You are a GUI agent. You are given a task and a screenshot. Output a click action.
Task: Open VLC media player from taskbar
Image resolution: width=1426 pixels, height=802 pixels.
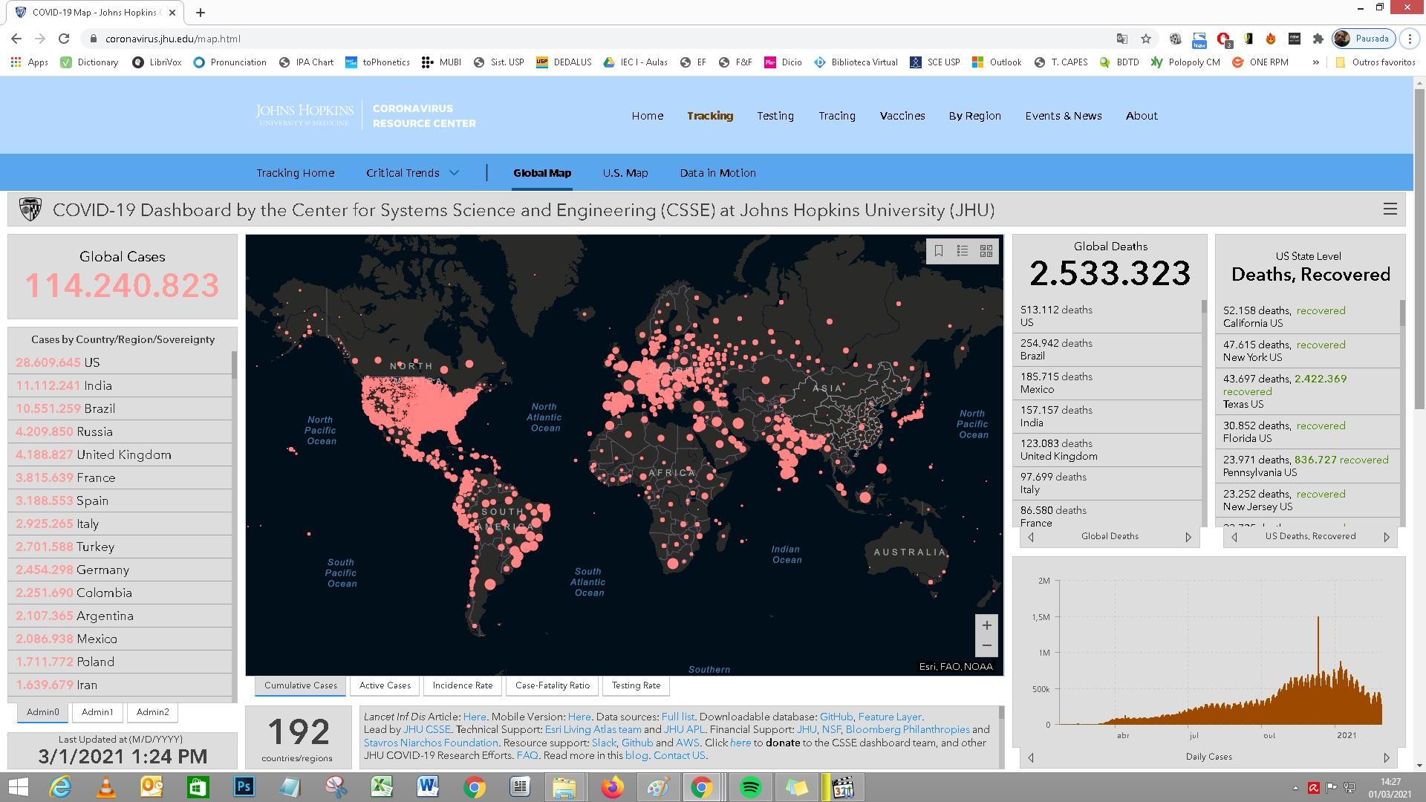coord(105,787)
